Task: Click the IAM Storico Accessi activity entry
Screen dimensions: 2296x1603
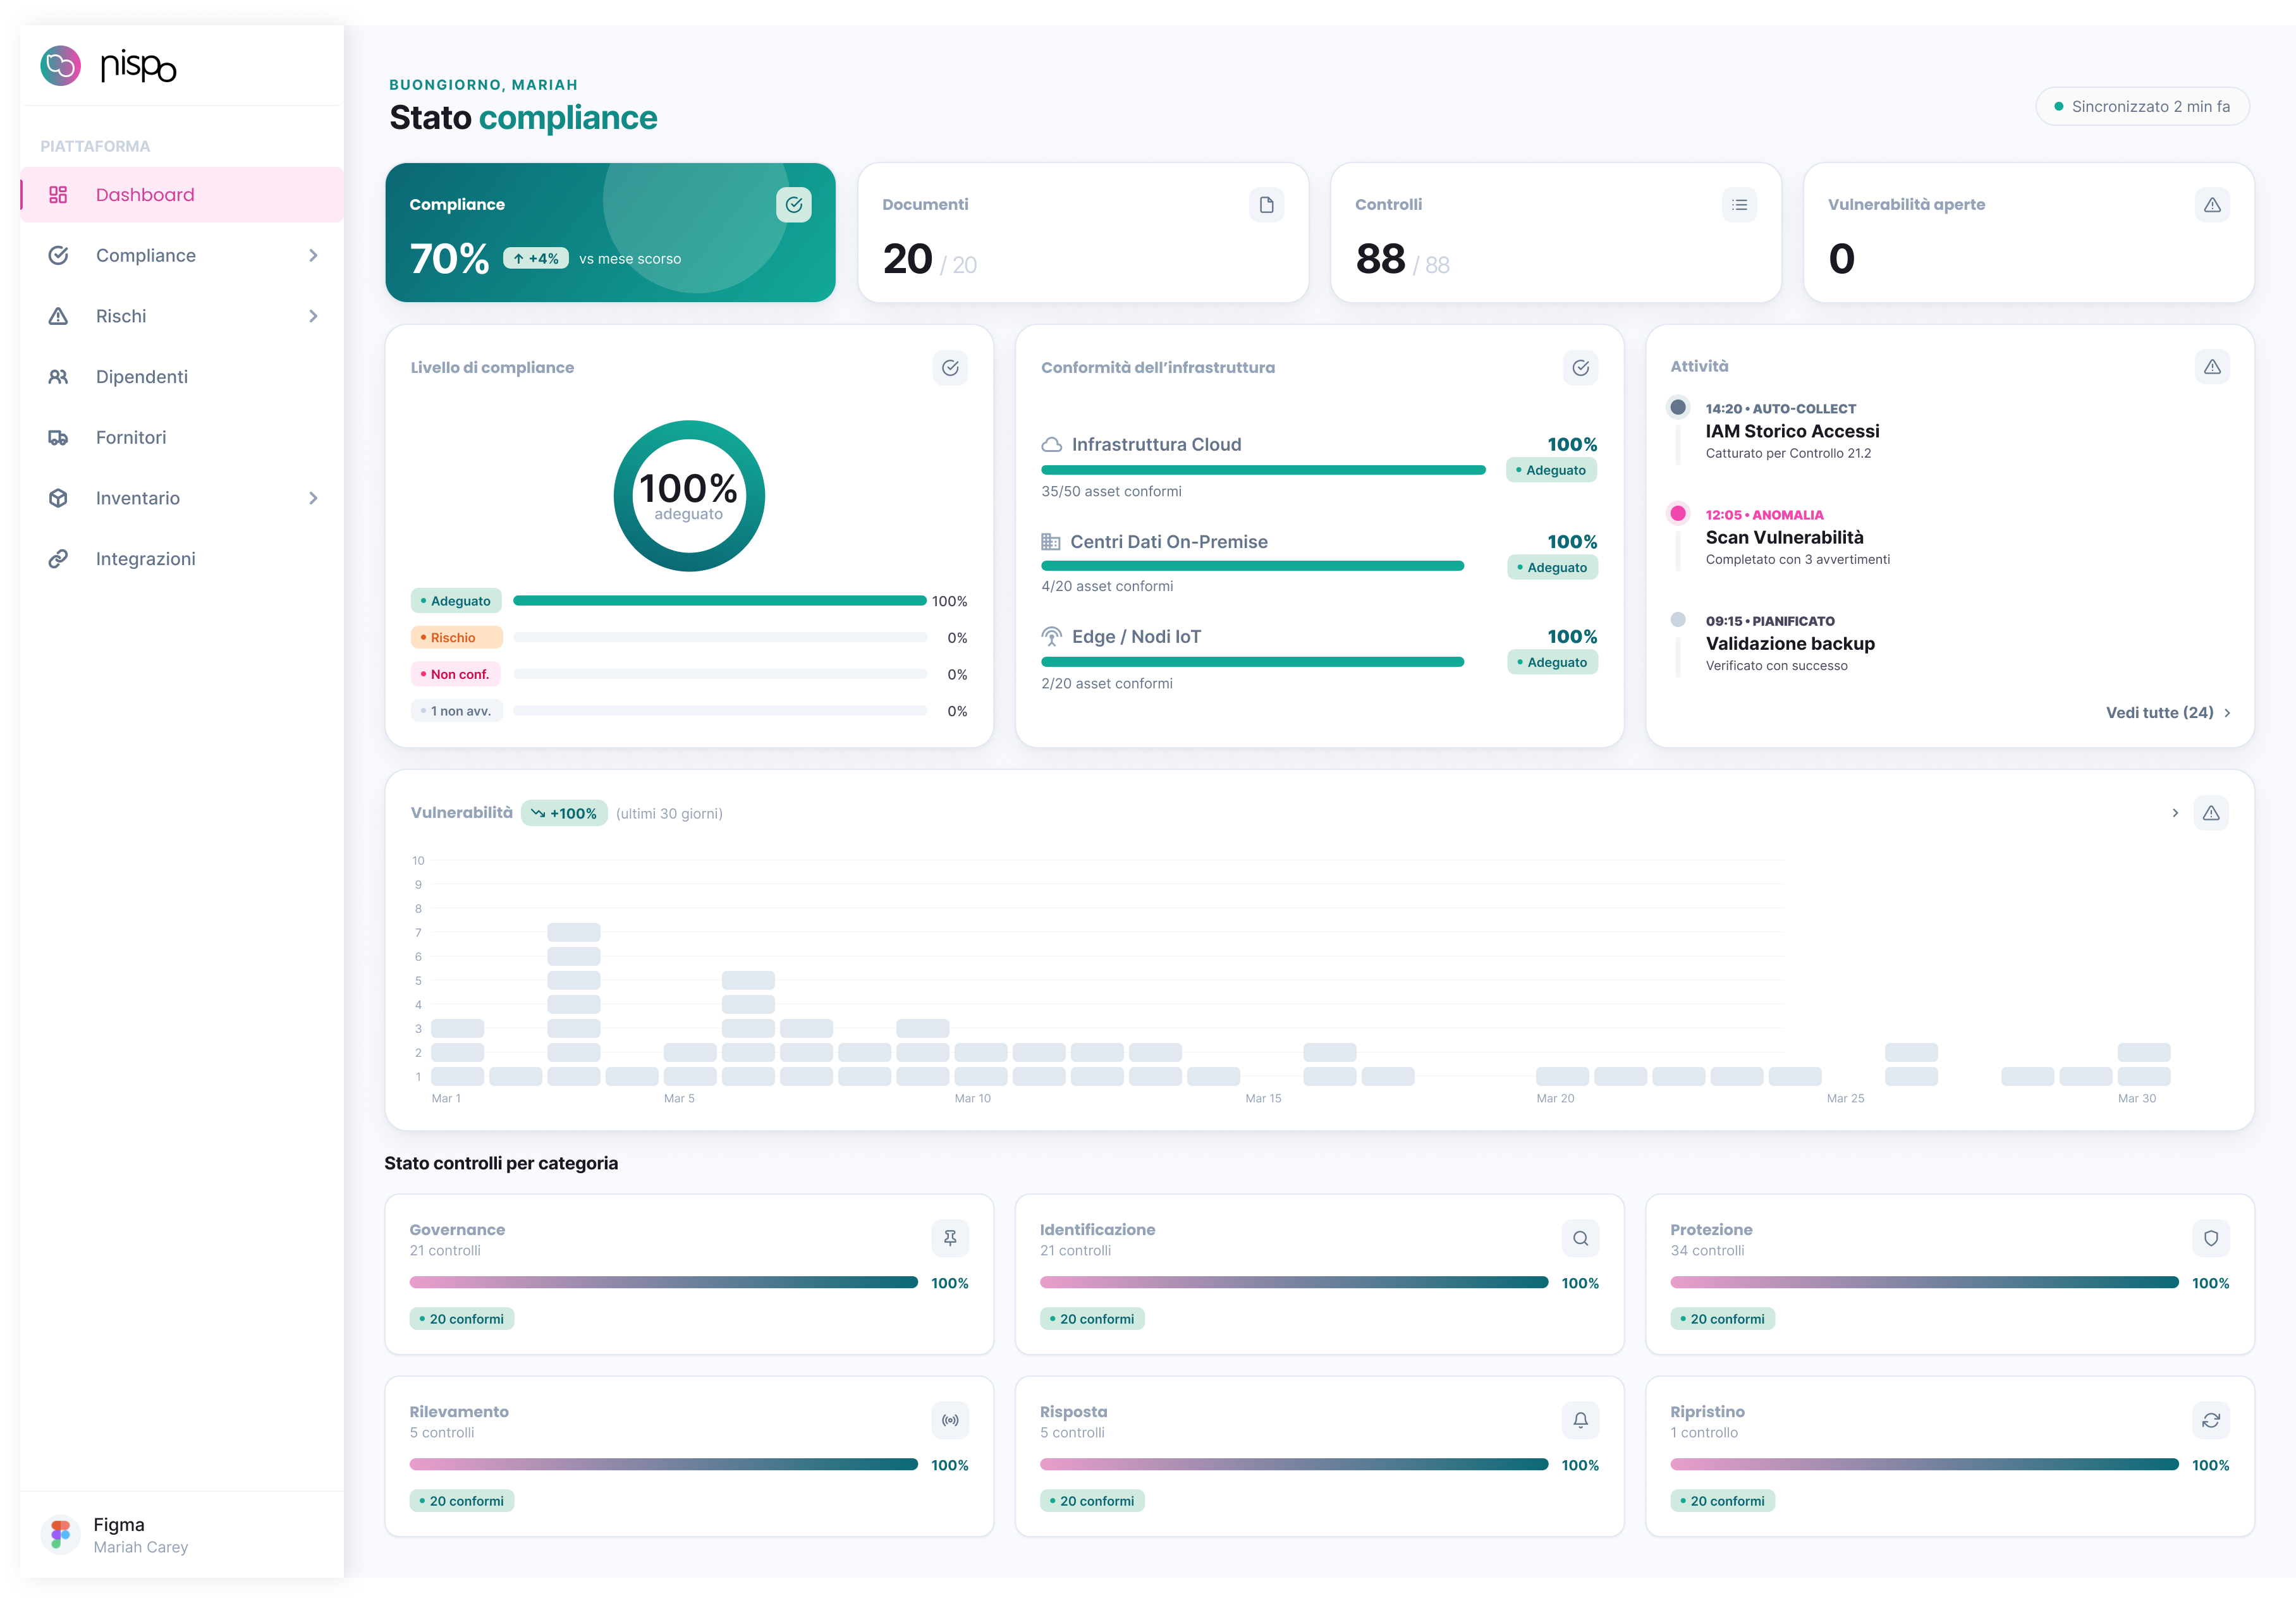Action: point(1792,431)
